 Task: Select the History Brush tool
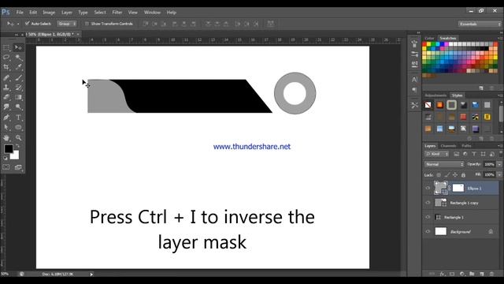[x=18, y=88]
